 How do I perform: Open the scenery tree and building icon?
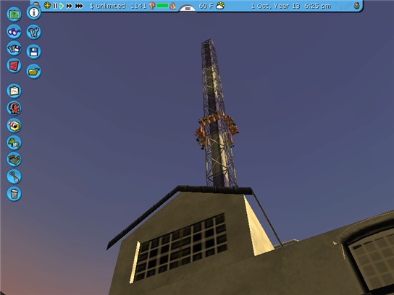(x=14, y=142)
